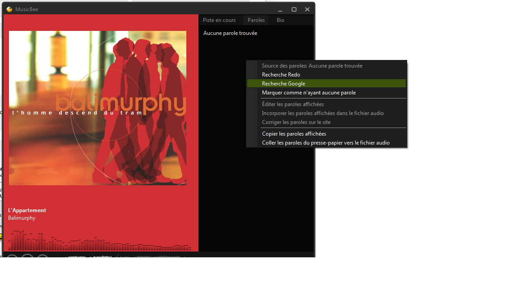The image size is (516, 290).
Task: Click the artist name Balimurphy
Action: pyautogui.click(x=21, y=218)
